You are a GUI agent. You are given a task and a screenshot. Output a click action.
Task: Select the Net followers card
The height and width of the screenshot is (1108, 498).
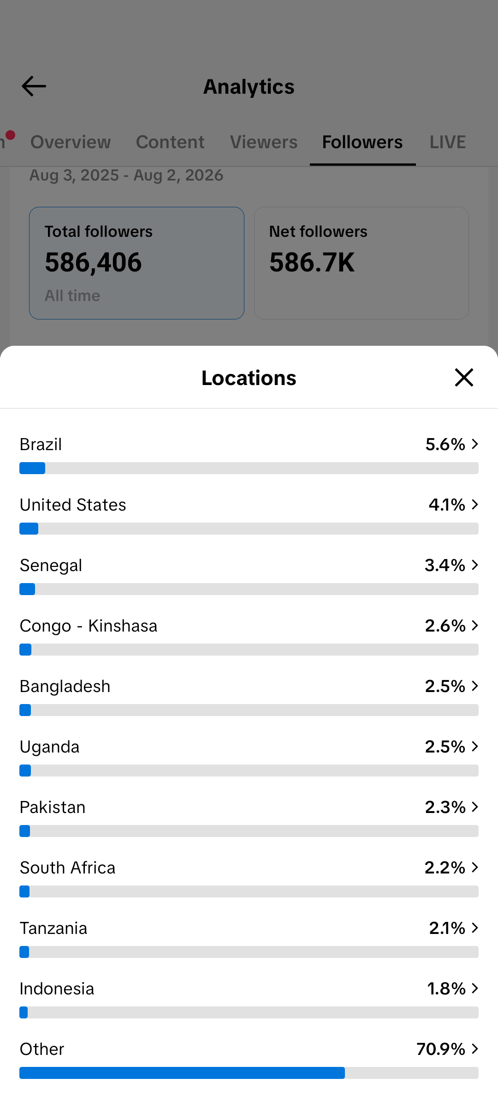(x=362, y=263)
